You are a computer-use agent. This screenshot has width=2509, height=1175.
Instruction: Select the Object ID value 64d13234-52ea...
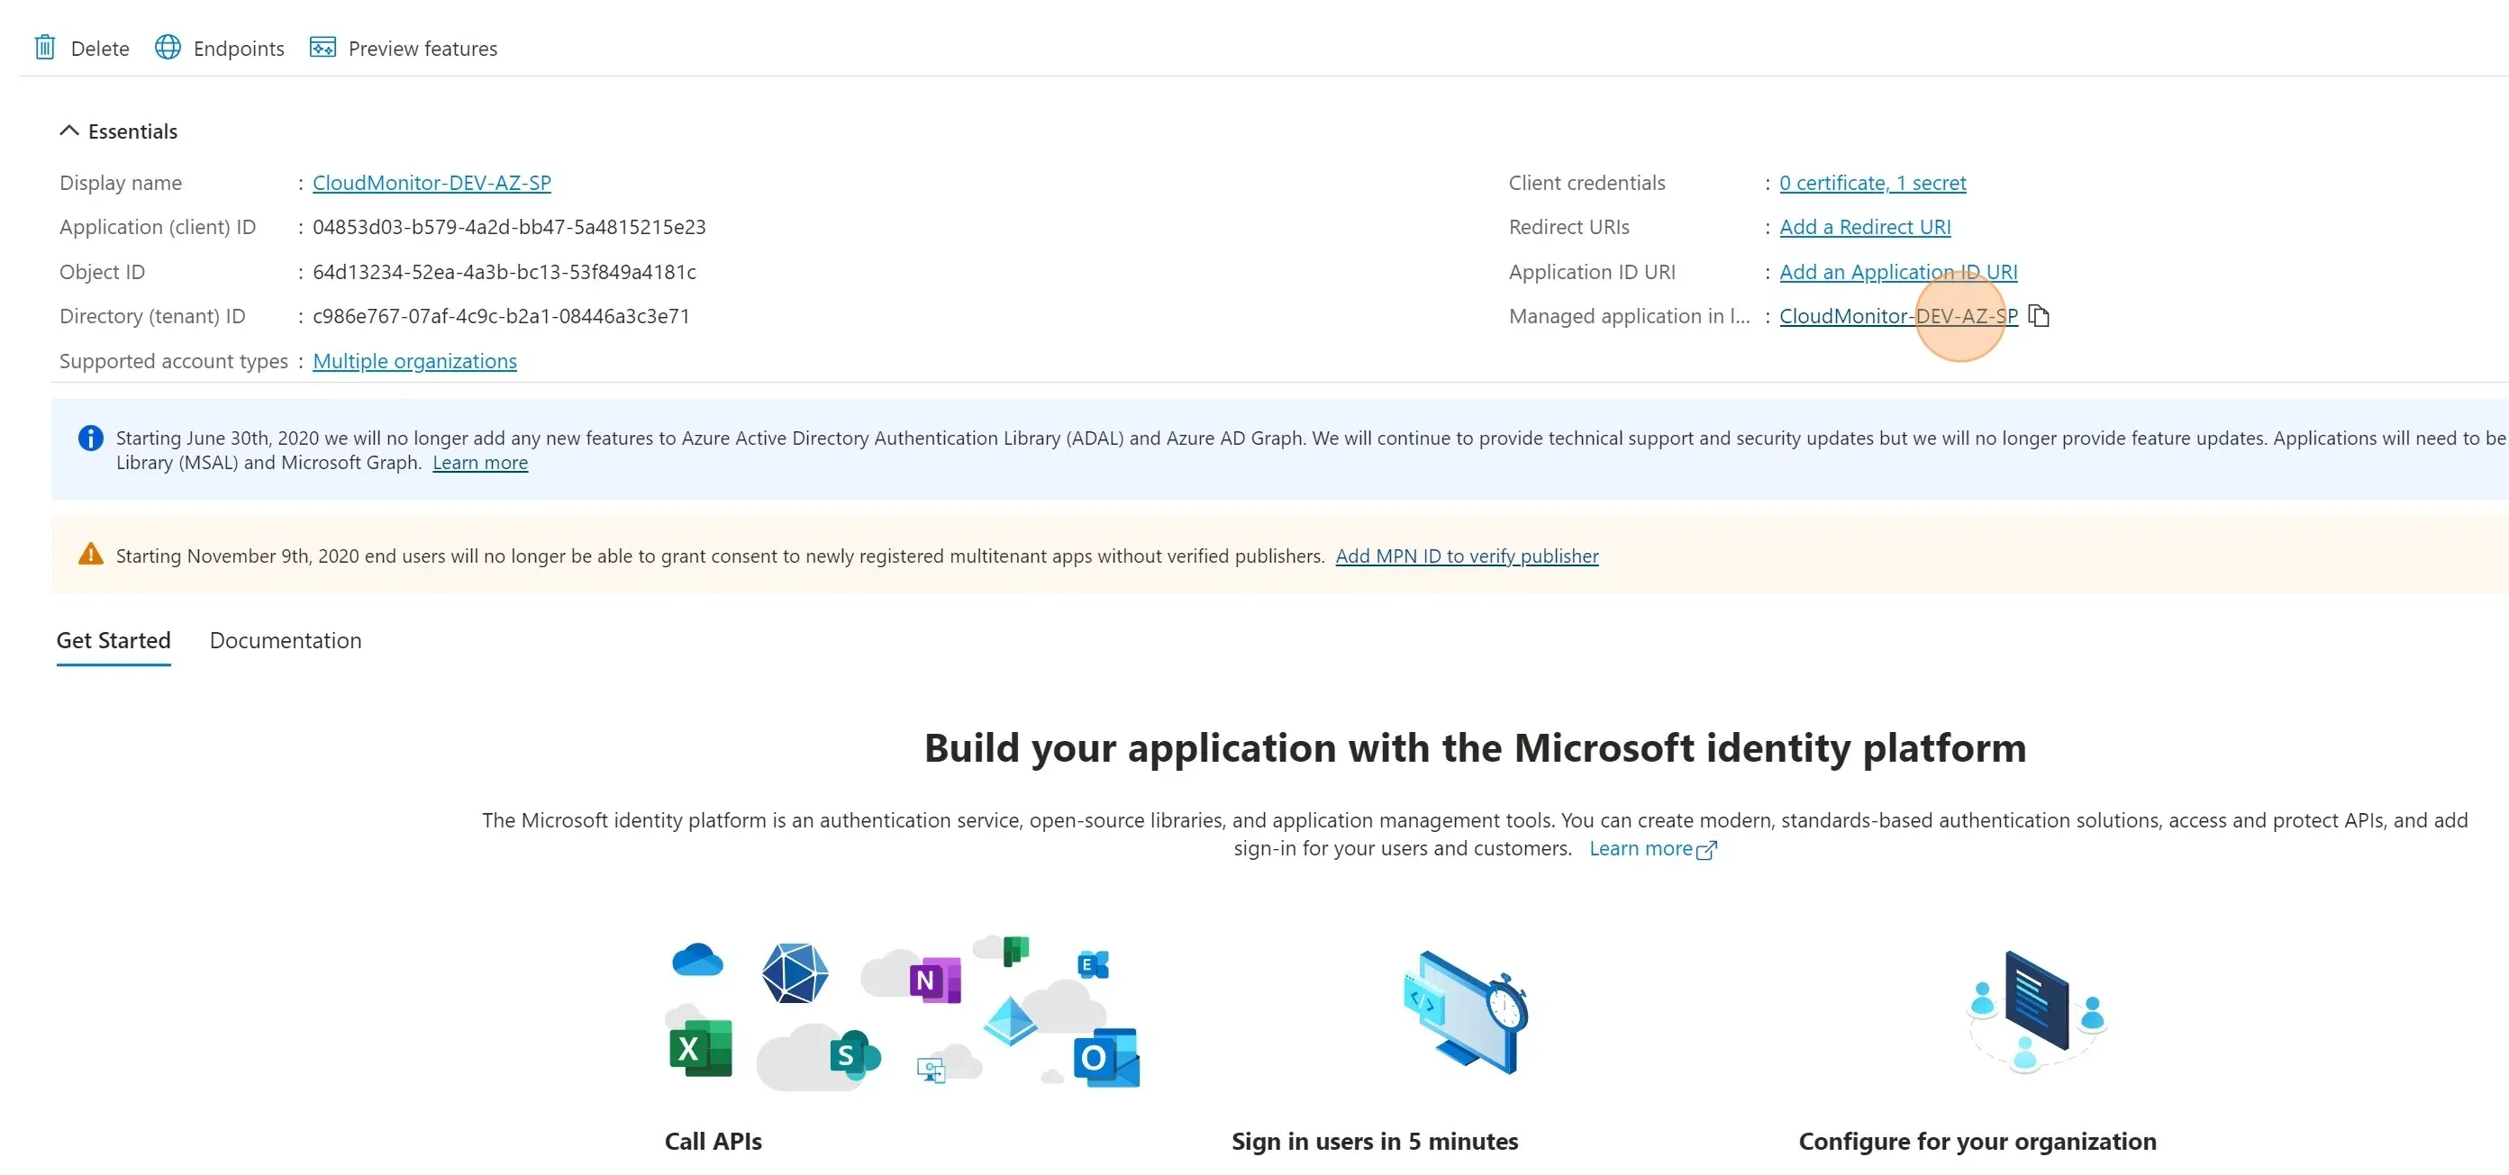click(505, 272)
